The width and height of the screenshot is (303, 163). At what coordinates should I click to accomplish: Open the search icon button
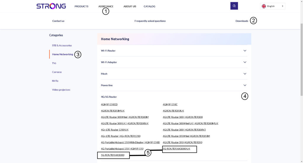click(x=234, y=6)
